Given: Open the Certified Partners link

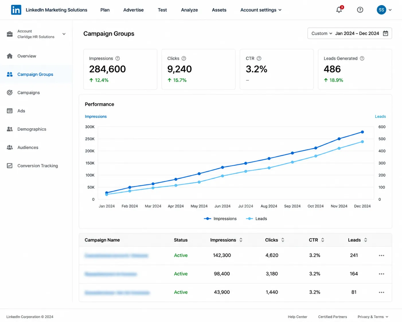Looking at the screenshot, I should [332, 317].
